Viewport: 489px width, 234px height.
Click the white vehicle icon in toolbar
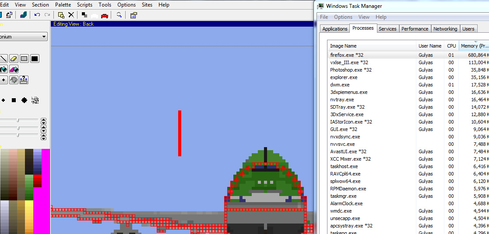coord(94,15)
